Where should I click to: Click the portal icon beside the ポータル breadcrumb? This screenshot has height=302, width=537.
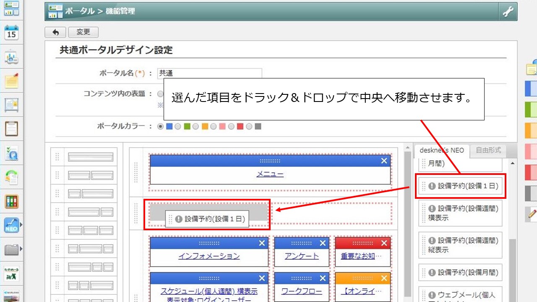[x=55, y=11]
